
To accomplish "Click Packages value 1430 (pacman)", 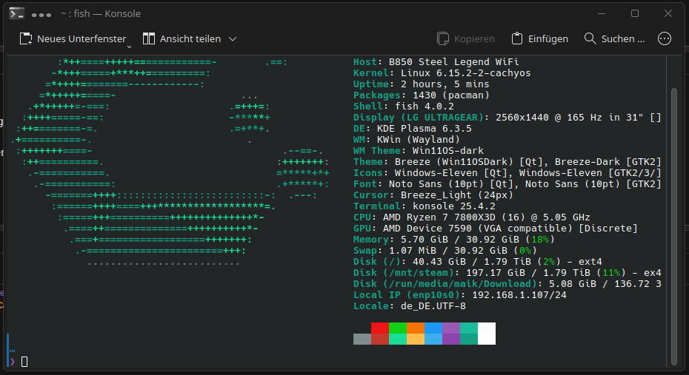I will click(451, 95).
